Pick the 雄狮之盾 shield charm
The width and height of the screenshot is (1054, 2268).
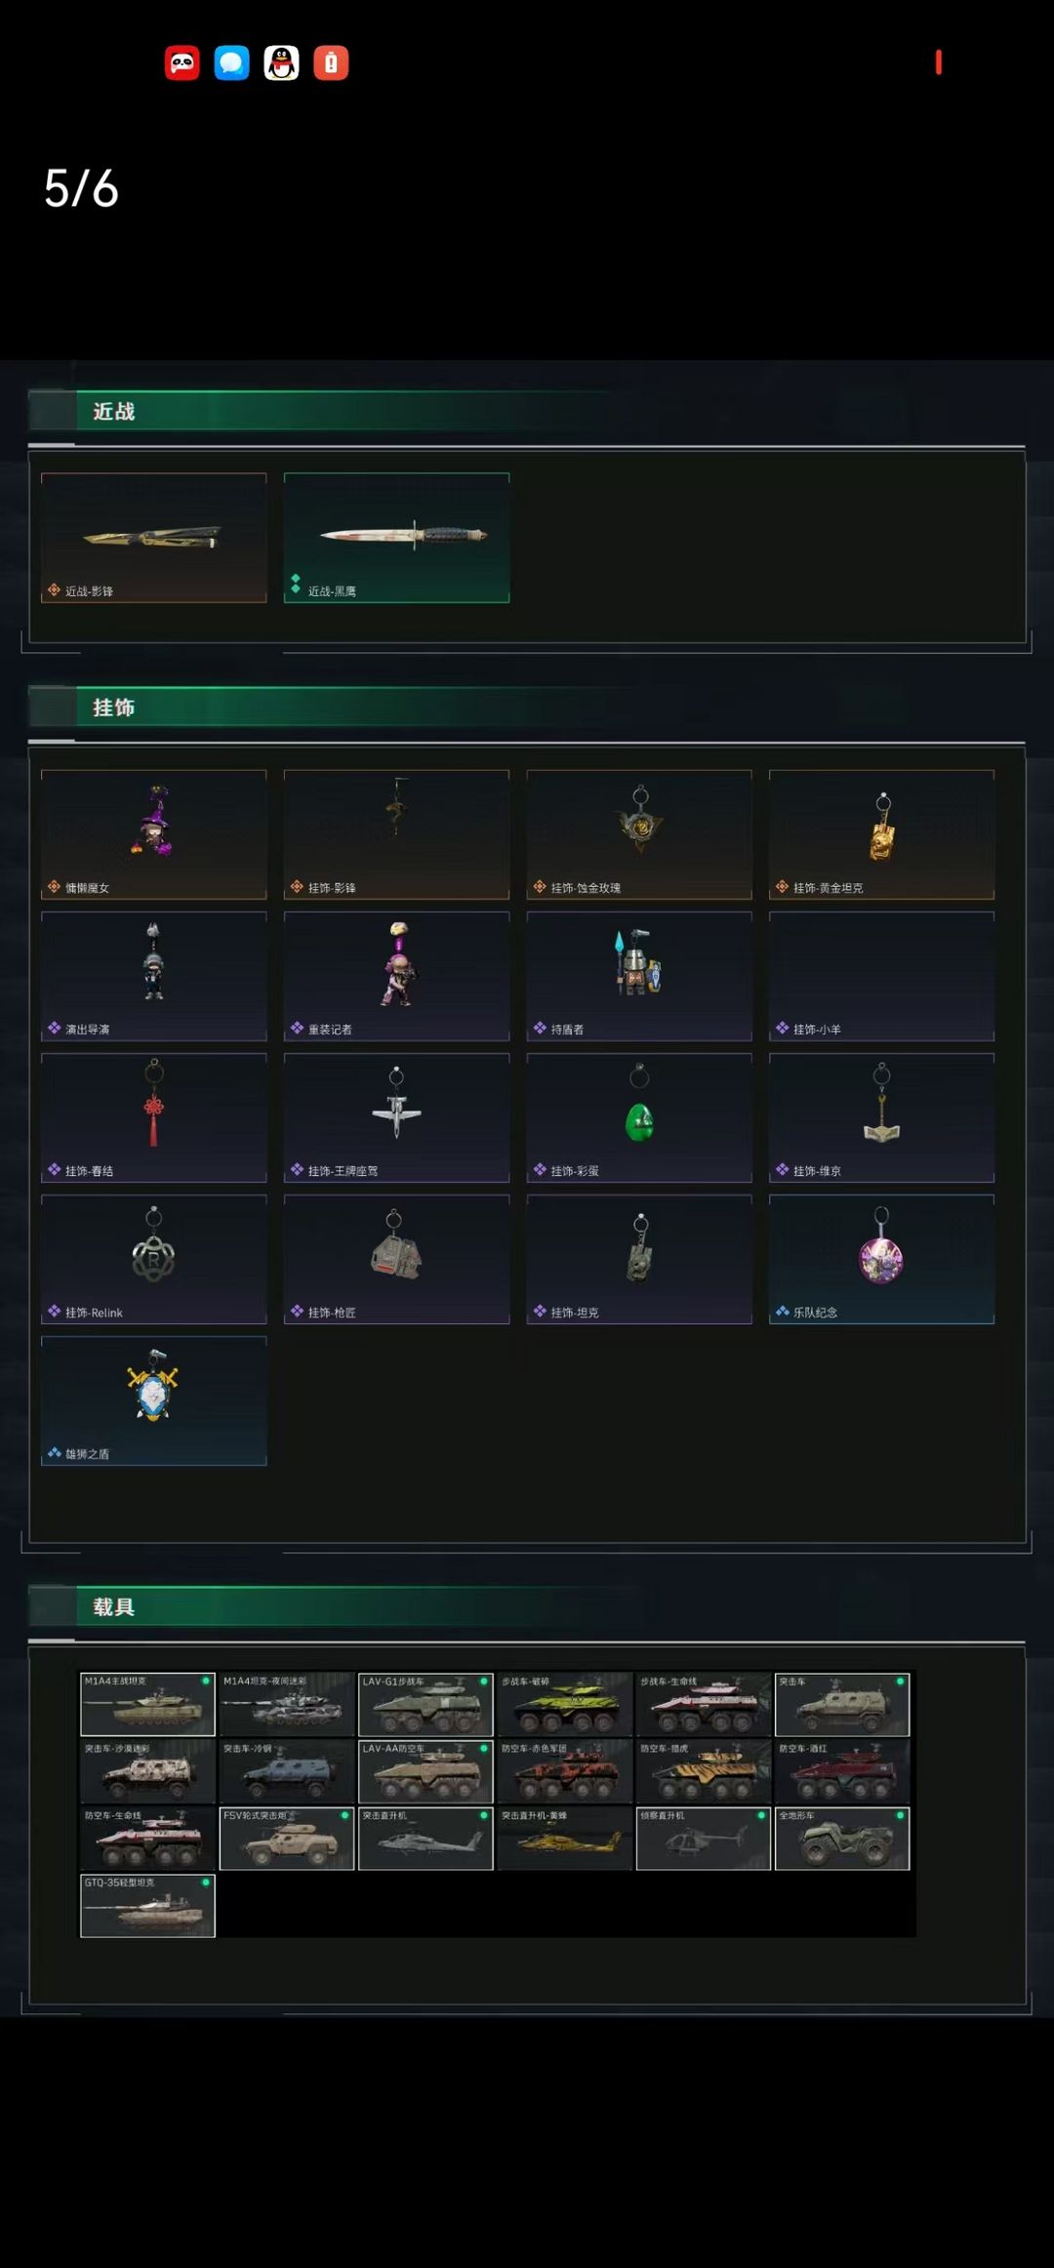pyautogui.click(x=154, y=1400)
